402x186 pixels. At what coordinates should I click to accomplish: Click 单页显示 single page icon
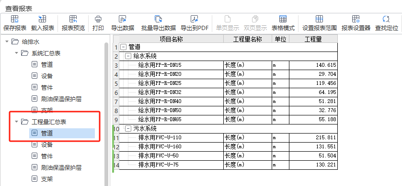228,19
